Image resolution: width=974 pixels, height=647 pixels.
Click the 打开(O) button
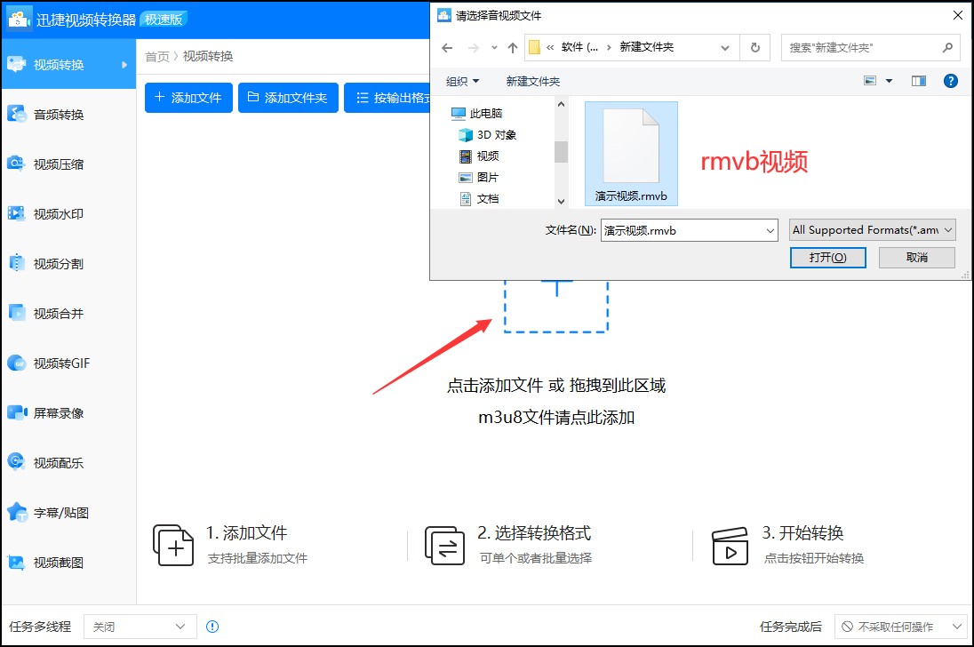pos(826,257)
